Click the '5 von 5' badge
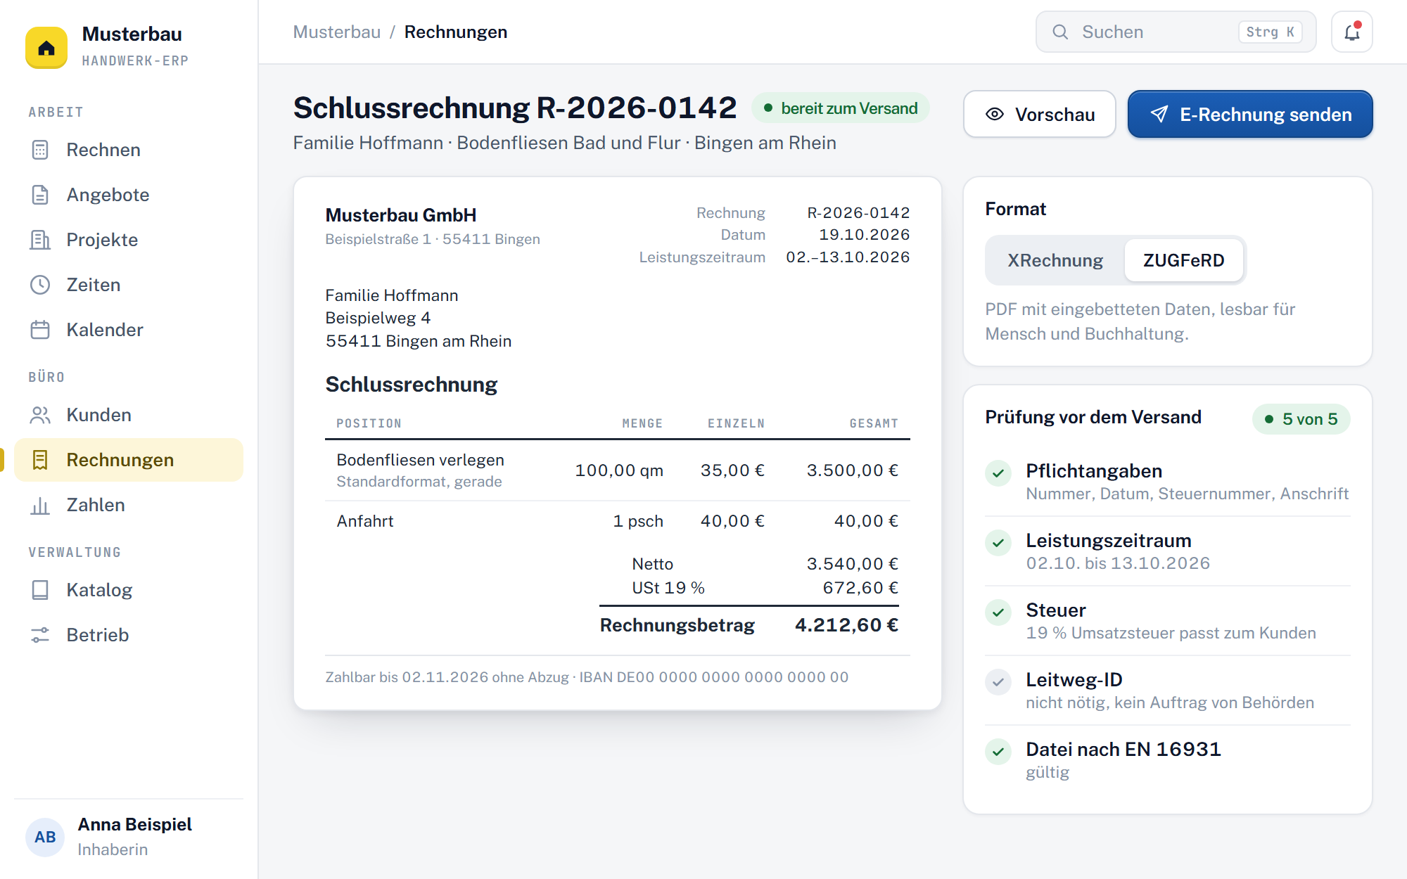This screenshot has width=1407, height=879. coord(1301,419)
